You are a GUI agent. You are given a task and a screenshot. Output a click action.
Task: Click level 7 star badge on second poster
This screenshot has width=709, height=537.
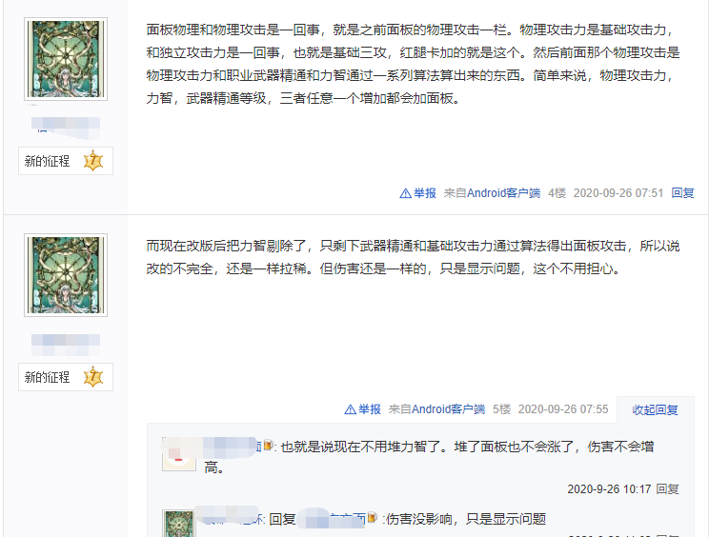click(x=93, y=377)
